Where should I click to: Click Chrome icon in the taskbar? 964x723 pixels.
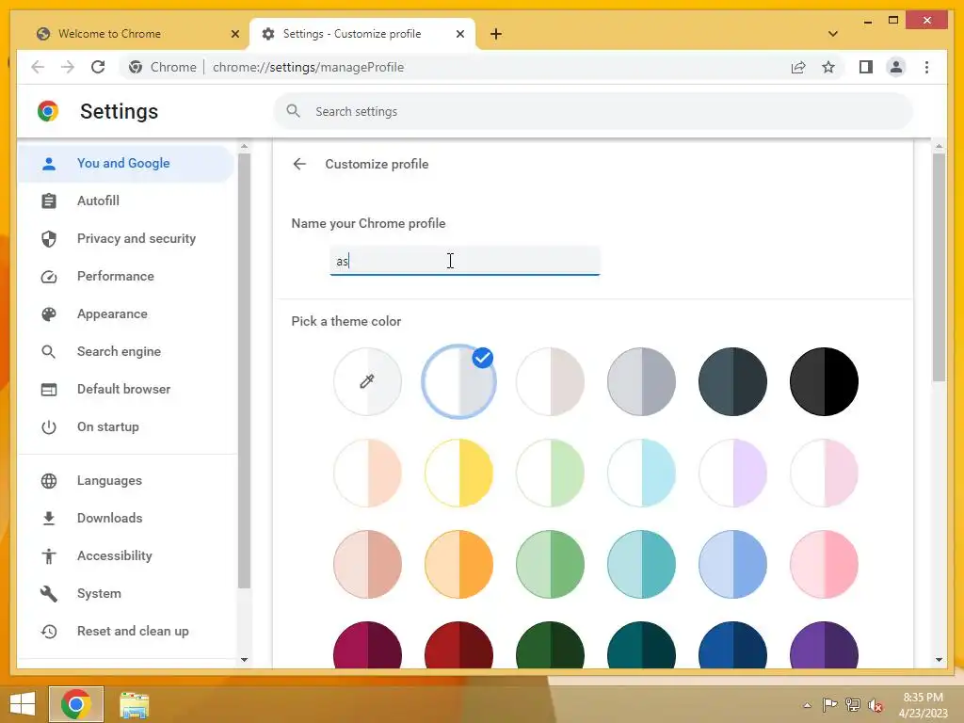coord(76,704)
